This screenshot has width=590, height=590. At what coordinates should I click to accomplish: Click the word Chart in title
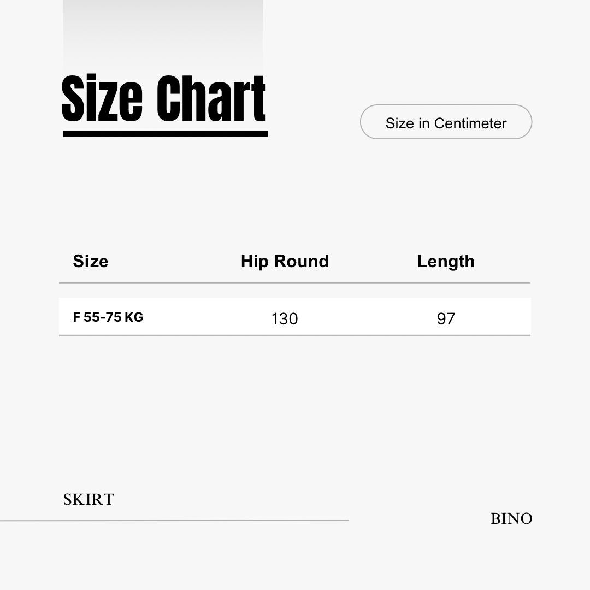coord(211,98)
